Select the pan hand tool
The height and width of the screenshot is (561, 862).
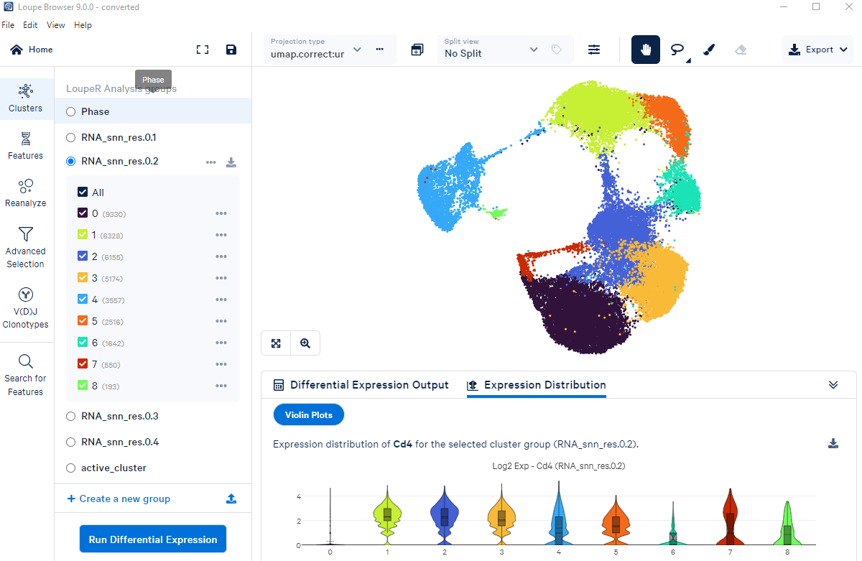[645, 50]
